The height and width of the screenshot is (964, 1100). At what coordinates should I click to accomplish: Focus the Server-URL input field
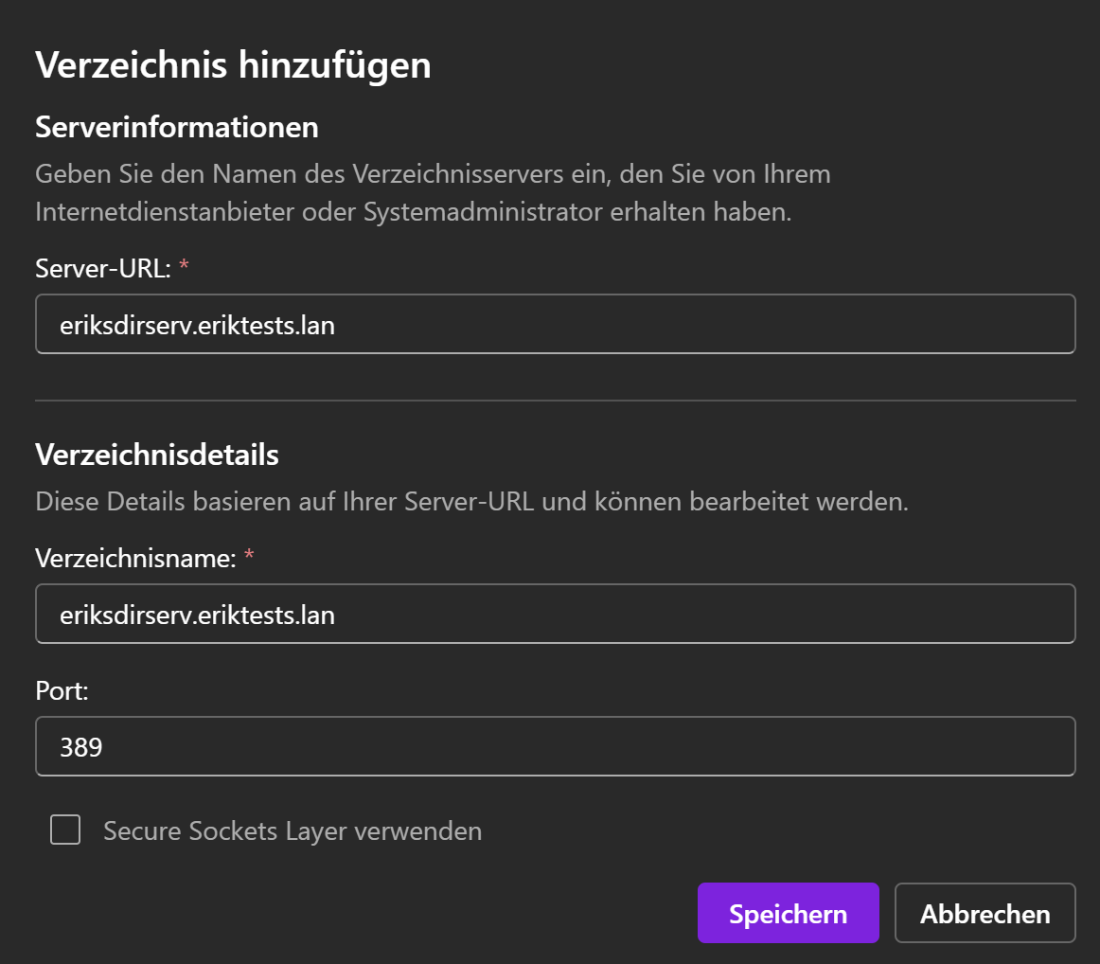(x=555, y=324)
